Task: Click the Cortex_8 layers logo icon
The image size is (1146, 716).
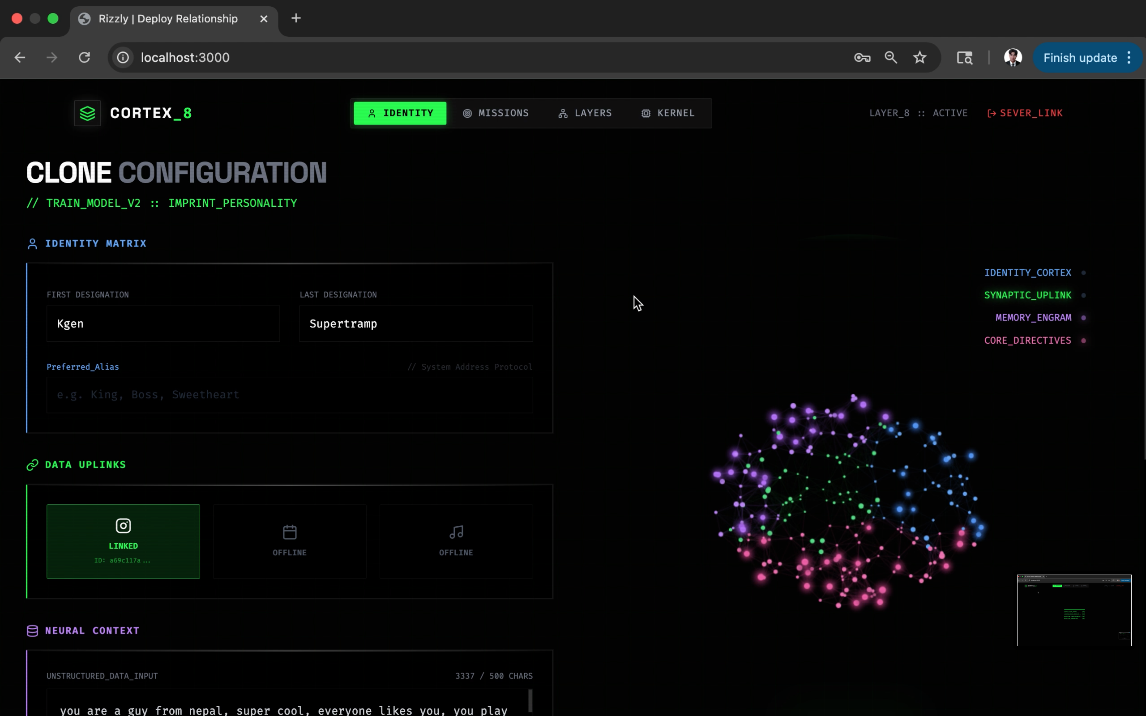Action: point(88,113)
